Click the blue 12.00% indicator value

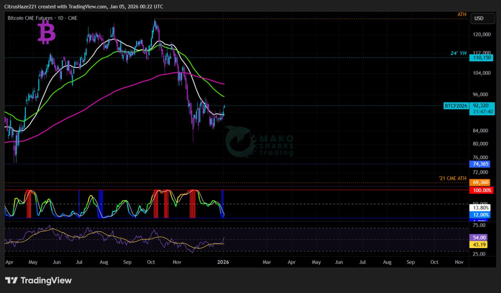click(x=481, y=215)
